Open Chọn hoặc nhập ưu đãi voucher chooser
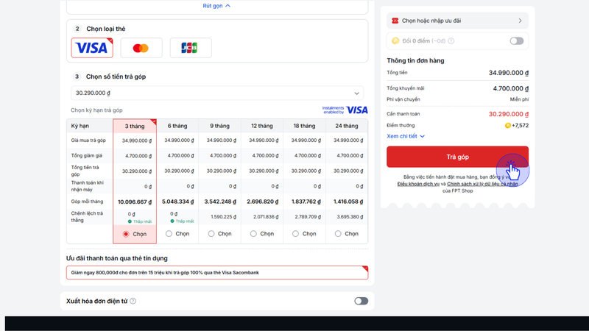 (x=457, y=21)
